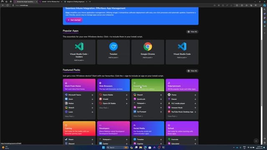Open Microsoft Edge from the taskbar

coord(145,147)
